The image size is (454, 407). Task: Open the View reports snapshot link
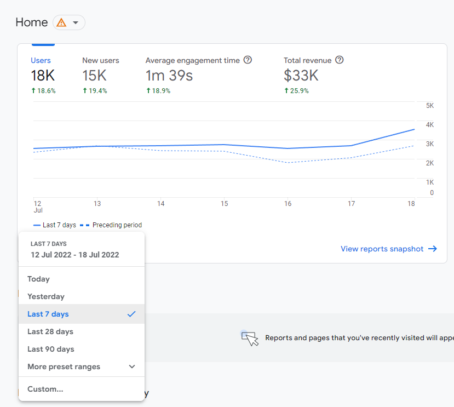[x=382, y=249]
